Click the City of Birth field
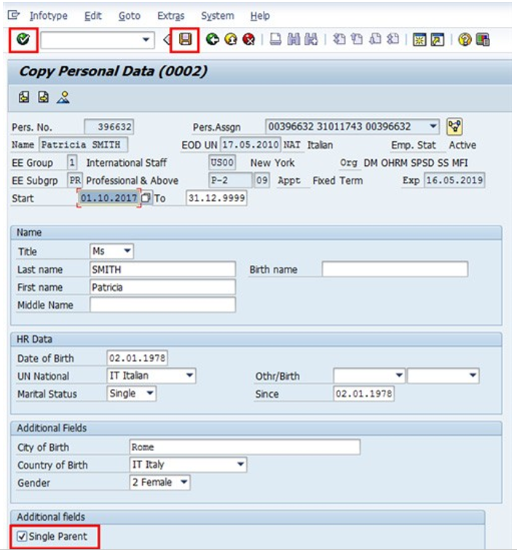 tap(245, 447)
